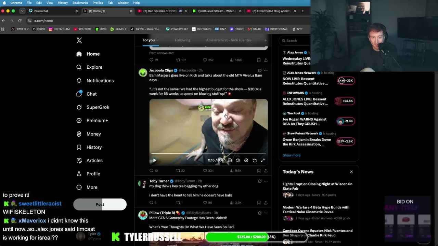Seek along the Bam Margera video progress bar
438x246 pixels.
208,153
